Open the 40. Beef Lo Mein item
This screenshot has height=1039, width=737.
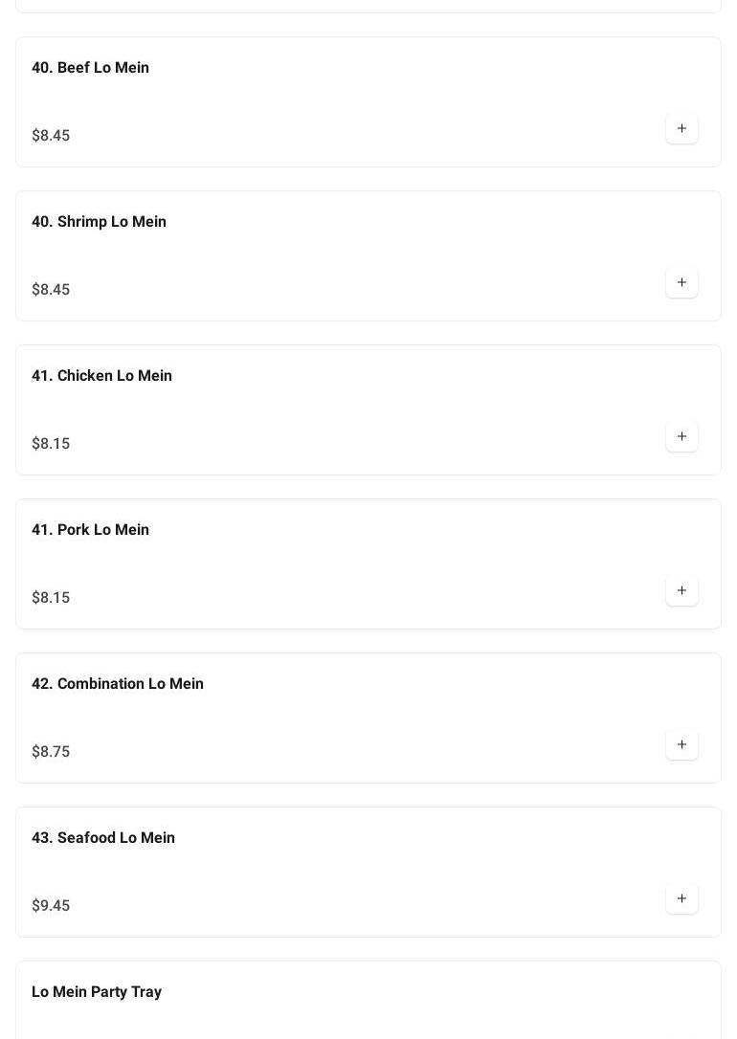pos(90,68)
